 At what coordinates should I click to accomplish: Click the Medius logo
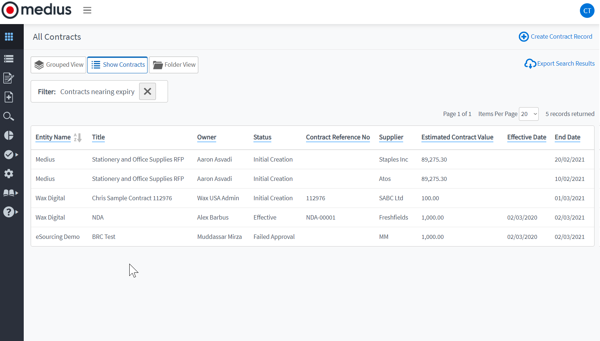37,10
